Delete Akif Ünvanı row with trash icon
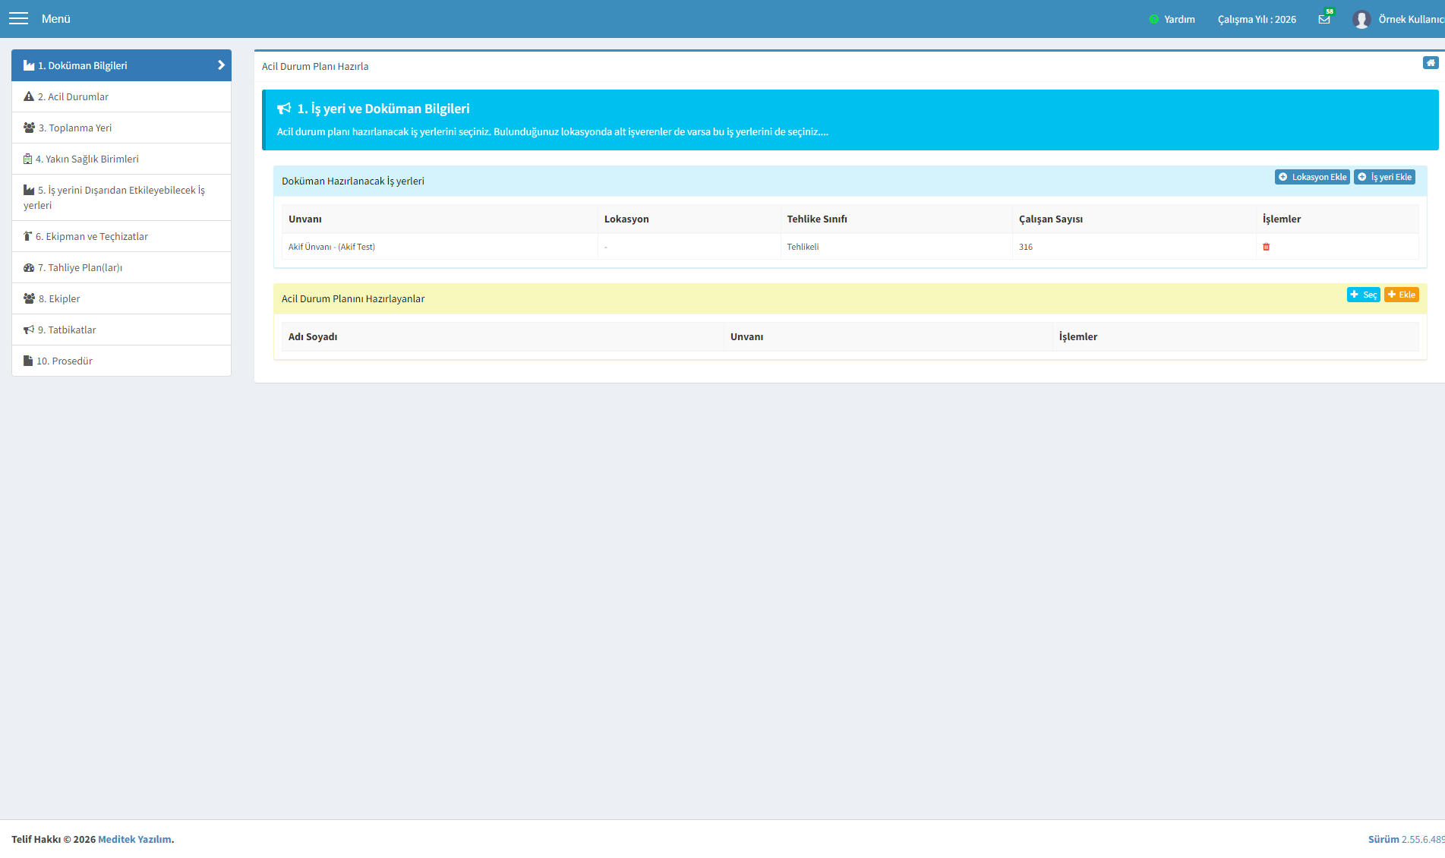Image resolution: width=1445 pixels, height=858 pixels. [x=1266, y=247]
